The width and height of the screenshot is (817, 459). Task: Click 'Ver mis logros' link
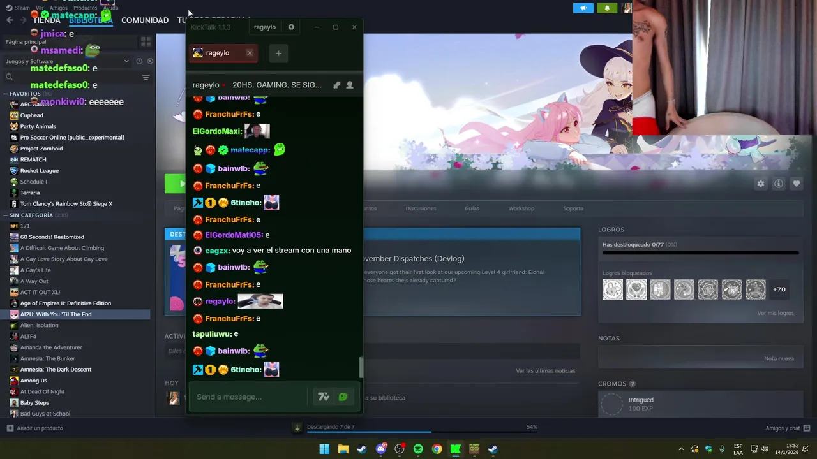point(776,313)
